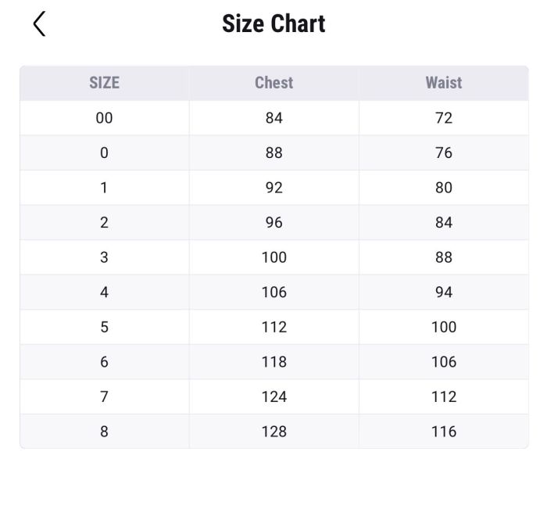The width and height of the screenshot is (547, 506).
Task: Select waist value 94
Action: point(443,292)
